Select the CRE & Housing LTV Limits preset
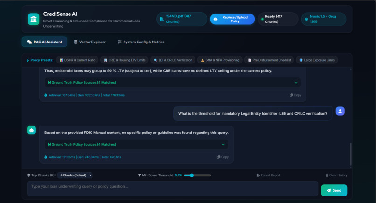Viewport: 376px width, 203px height. click(x=125, y=60)
